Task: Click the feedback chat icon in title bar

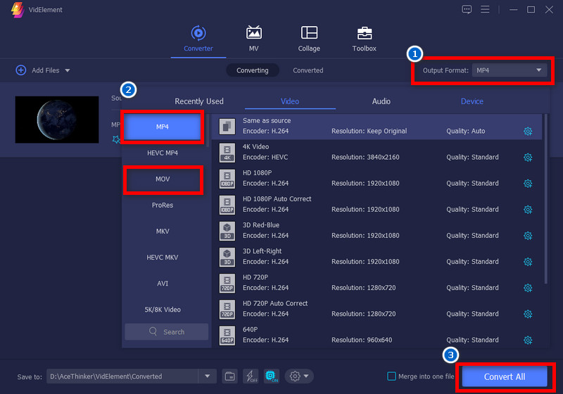Action: pyautogui.click(x=467, y=10)
